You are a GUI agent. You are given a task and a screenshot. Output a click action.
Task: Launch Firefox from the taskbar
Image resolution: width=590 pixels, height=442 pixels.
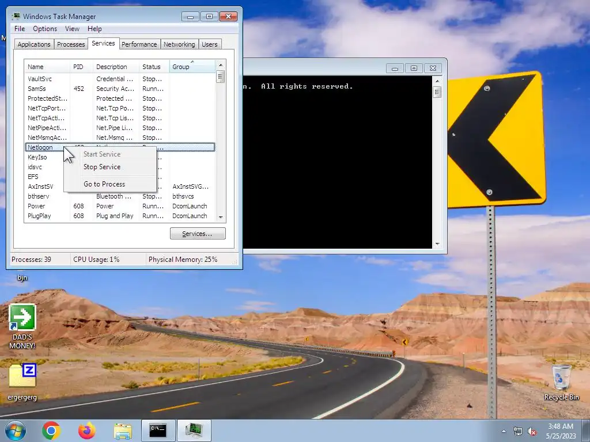coord(87,430)
